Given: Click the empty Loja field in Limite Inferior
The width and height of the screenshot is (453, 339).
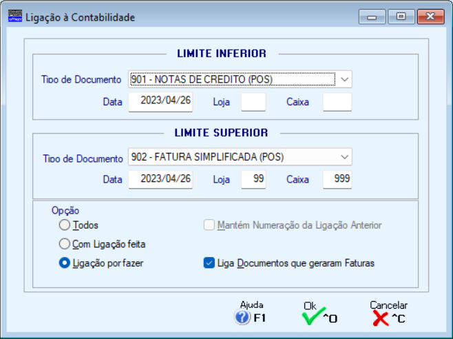Looking at the screenshot, I should click(x=253, y=102).
